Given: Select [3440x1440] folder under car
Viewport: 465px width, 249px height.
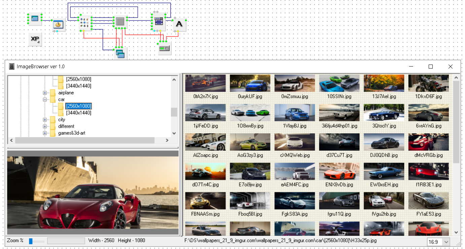Looking at the screenshot, I should pos(78,113).
